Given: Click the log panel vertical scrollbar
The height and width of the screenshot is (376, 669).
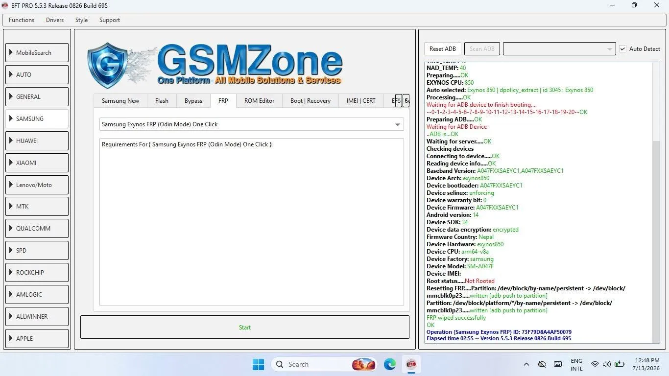Looking at the screenshot, I should (656, 202).
